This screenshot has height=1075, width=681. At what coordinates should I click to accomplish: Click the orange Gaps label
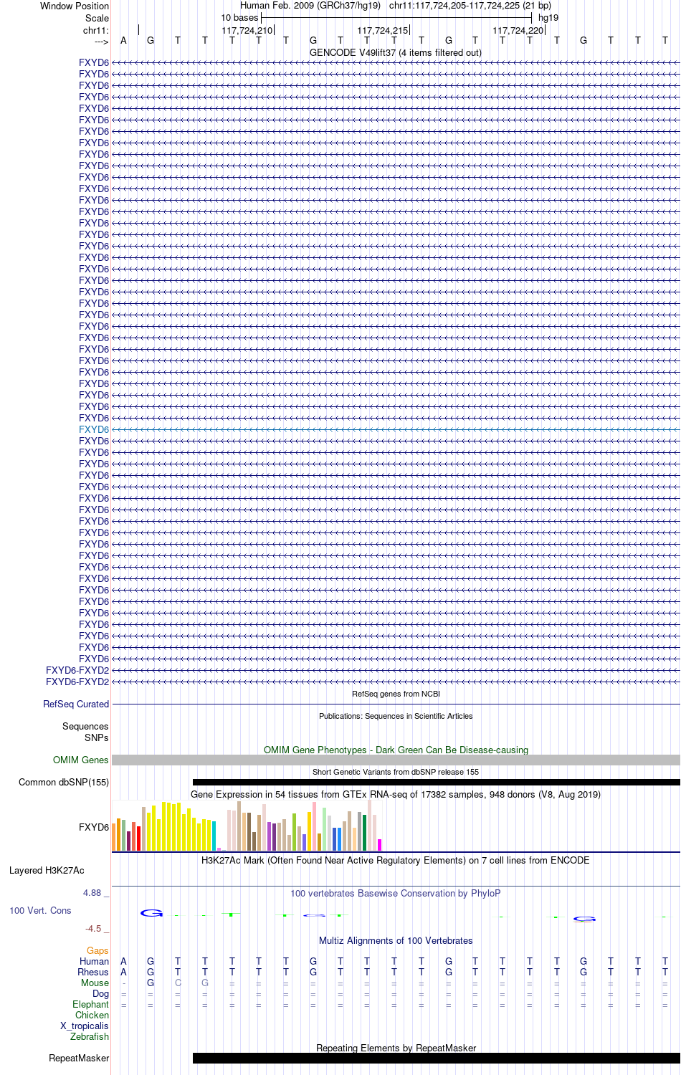coord(97,950)
